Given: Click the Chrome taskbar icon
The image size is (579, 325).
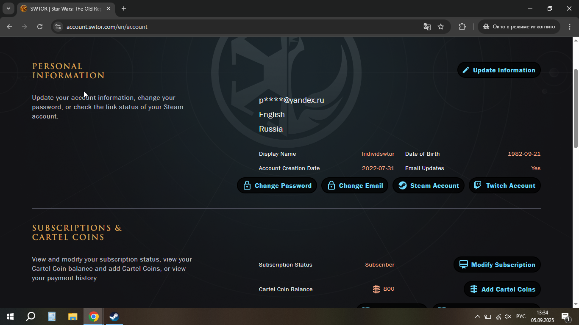Looking at the screenshot, I should coord(94,317).
